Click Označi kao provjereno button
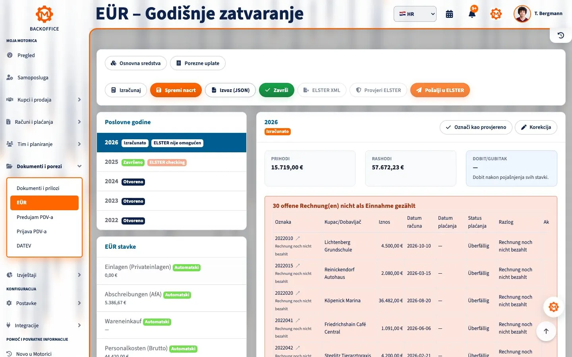This screenshot has height=357, width=572. coord(476,127)
